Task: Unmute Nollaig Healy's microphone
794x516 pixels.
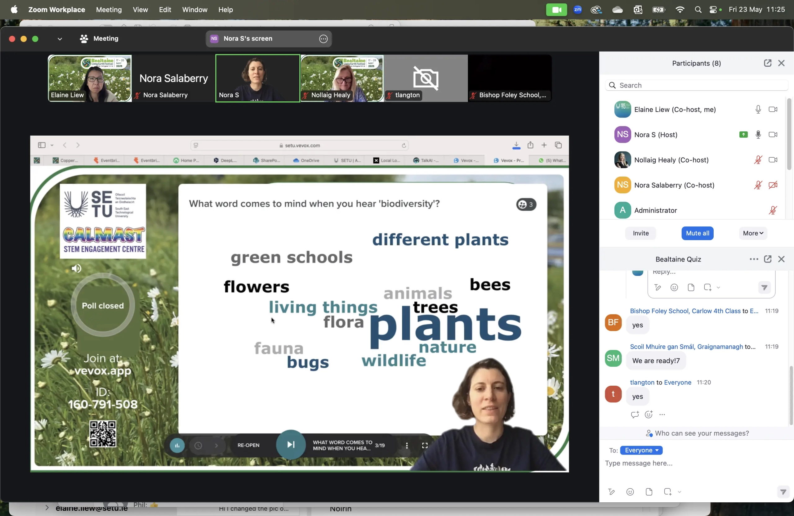Action: (758, 160)
